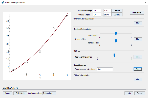148x98 pixels.
Task: Click the horizontal range minimum field
Action: [97, 11]
